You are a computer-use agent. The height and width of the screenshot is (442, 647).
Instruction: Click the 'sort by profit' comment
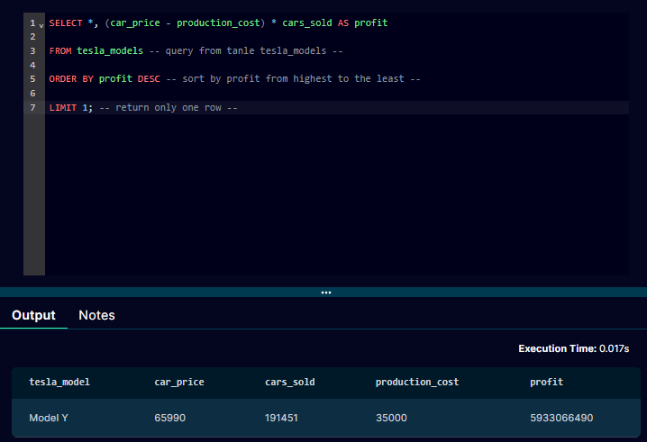click(x=293, y=78)
